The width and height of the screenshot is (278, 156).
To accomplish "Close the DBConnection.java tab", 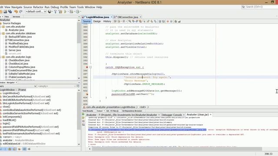I will 140,17.
